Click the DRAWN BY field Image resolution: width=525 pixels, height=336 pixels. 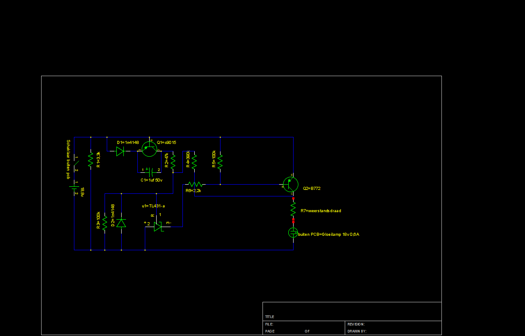[x=357, y=331]
